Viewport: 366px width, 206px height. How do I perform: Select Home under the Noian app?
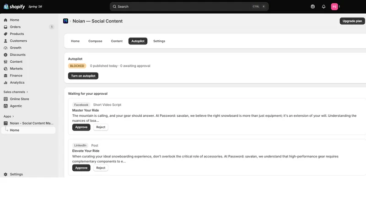(x=28, y=130)
